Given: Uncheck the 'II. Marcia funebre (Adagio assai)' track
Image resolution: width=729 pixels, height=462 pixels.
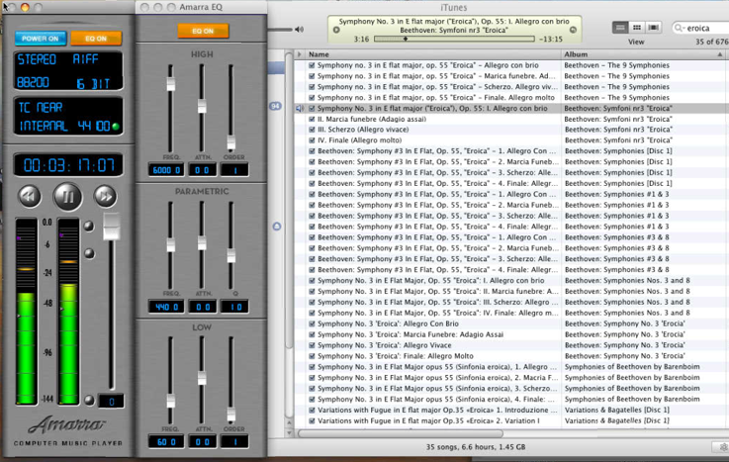Looking at the screenshot, I should pyautogui.click(x=312, y=119).
